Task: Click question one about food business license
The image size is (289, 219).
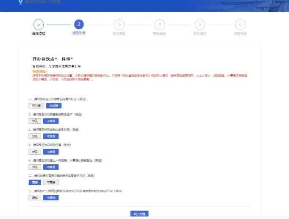Action: click(x=57, y=99)
